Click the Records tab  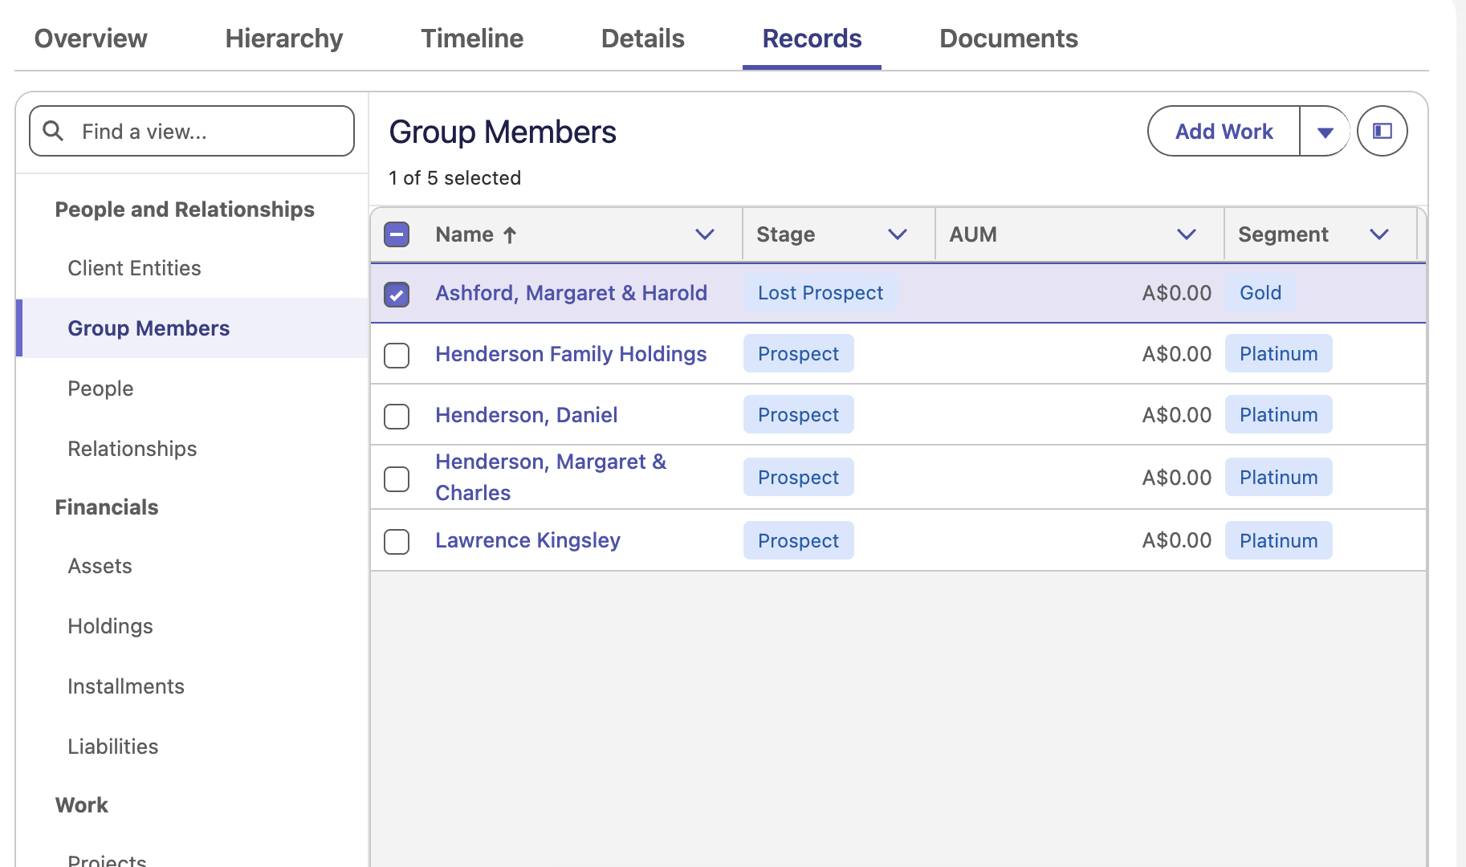click(x=812, y=39)
